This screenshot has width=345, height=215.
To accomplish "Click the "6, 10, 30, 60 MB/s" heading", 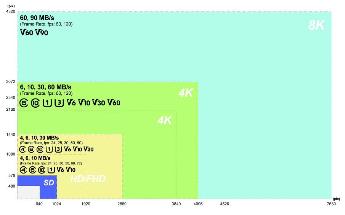I will point(45,87).
